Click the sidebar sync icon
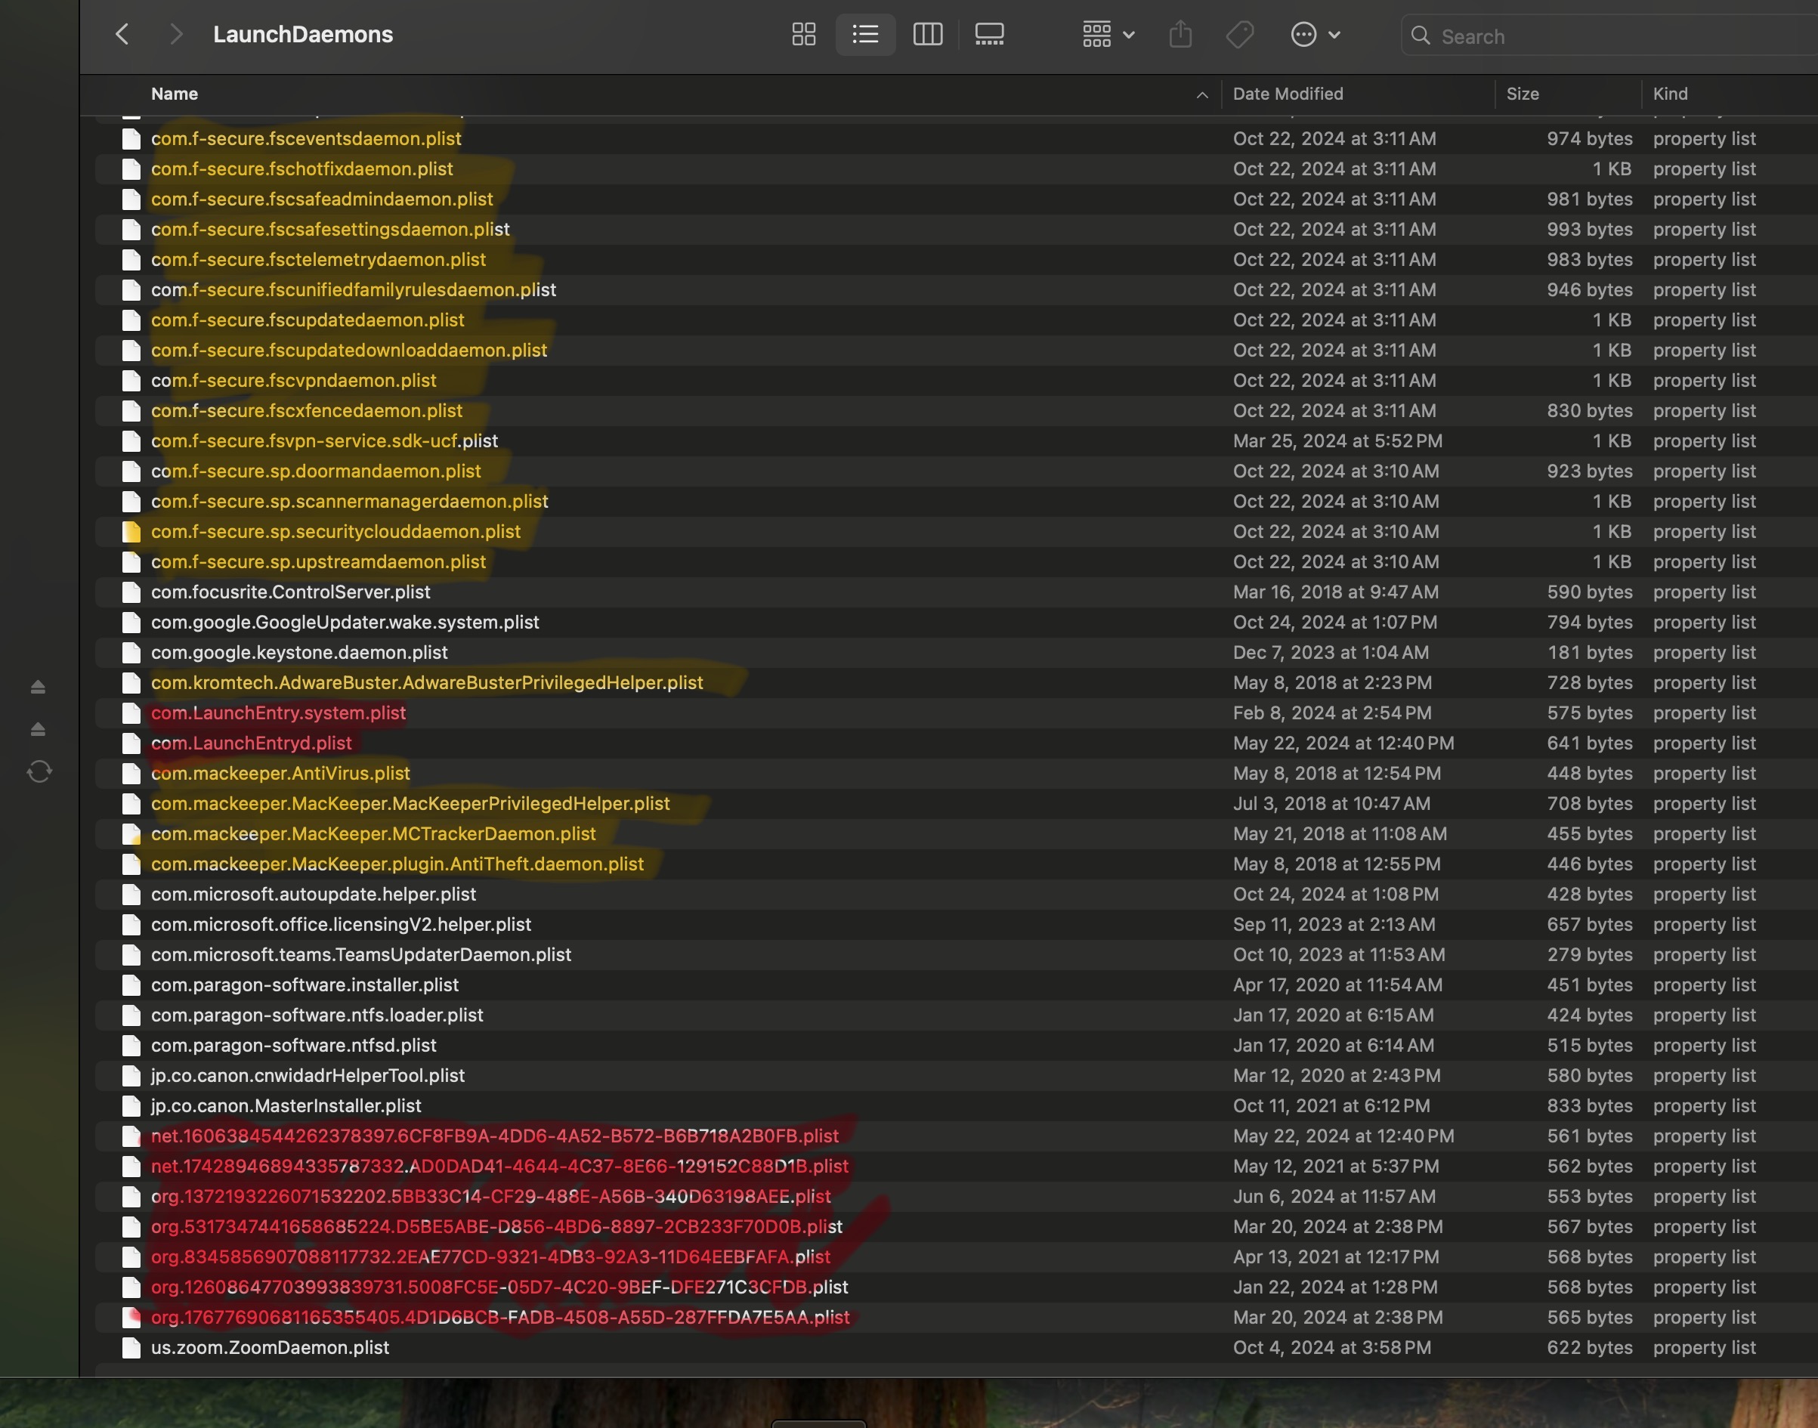This screenshot has height=1428, width=1818. click(39, 771)
